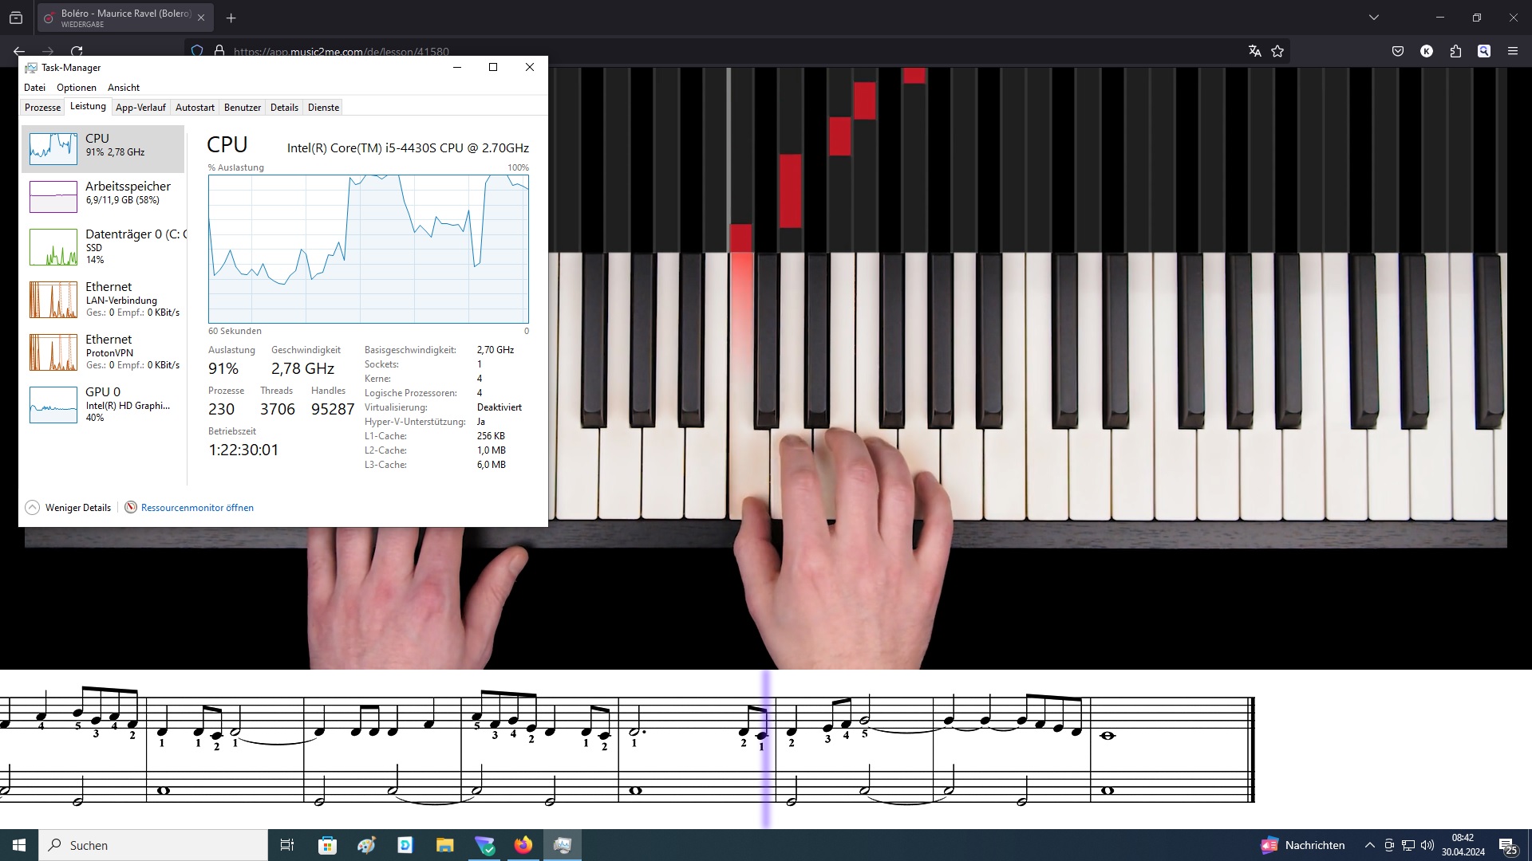Select the Arbeitsspeicher memory graph item

(x=104, y=196)
